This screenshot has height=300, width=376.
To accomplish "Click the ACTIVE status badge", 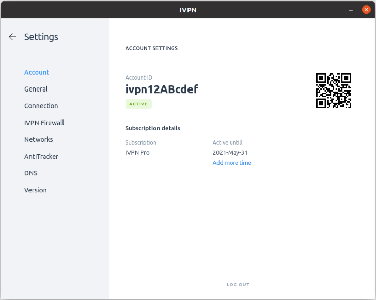I will (x=138, y=104).
